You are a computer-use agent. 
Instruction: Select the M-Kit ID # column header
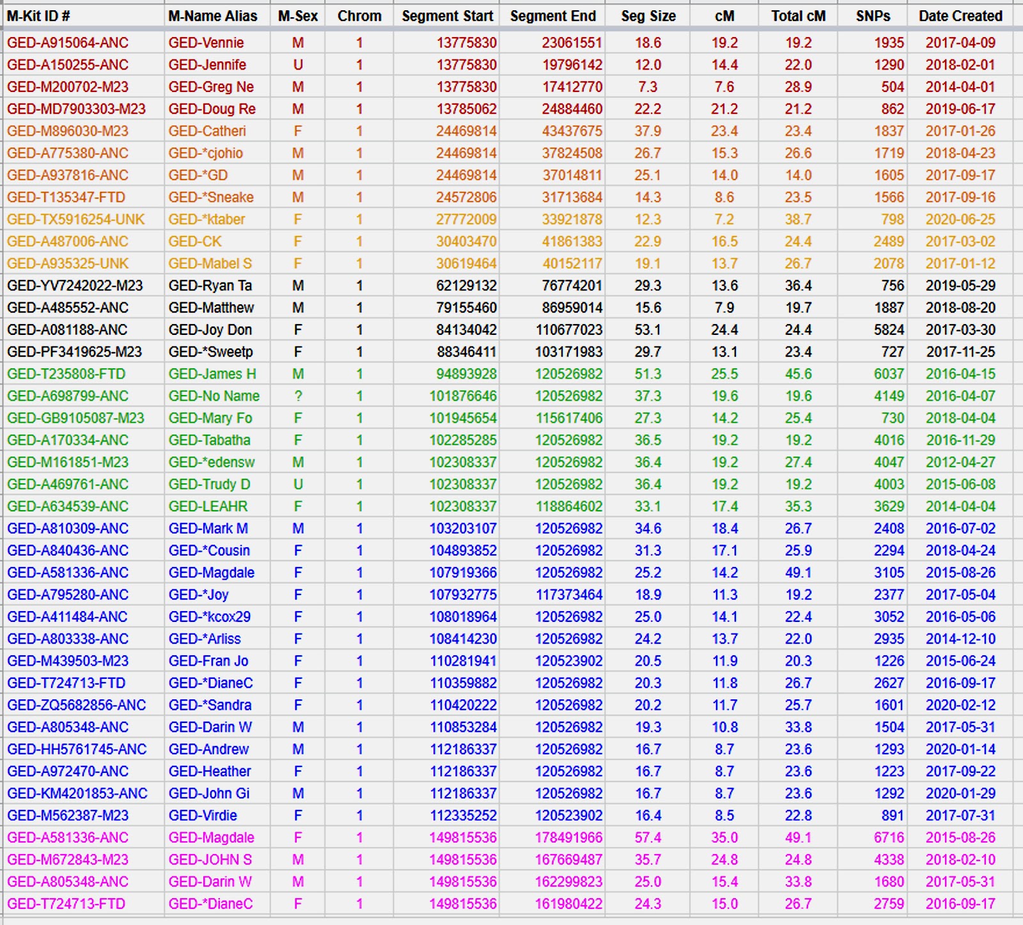[38, 16]
